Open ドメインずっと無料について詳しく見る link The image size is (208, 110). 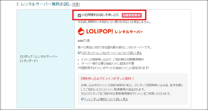(106, 99)
